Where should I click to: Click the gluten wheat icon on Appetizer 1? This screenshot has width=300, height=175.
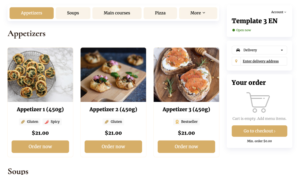tap(23, 122)
